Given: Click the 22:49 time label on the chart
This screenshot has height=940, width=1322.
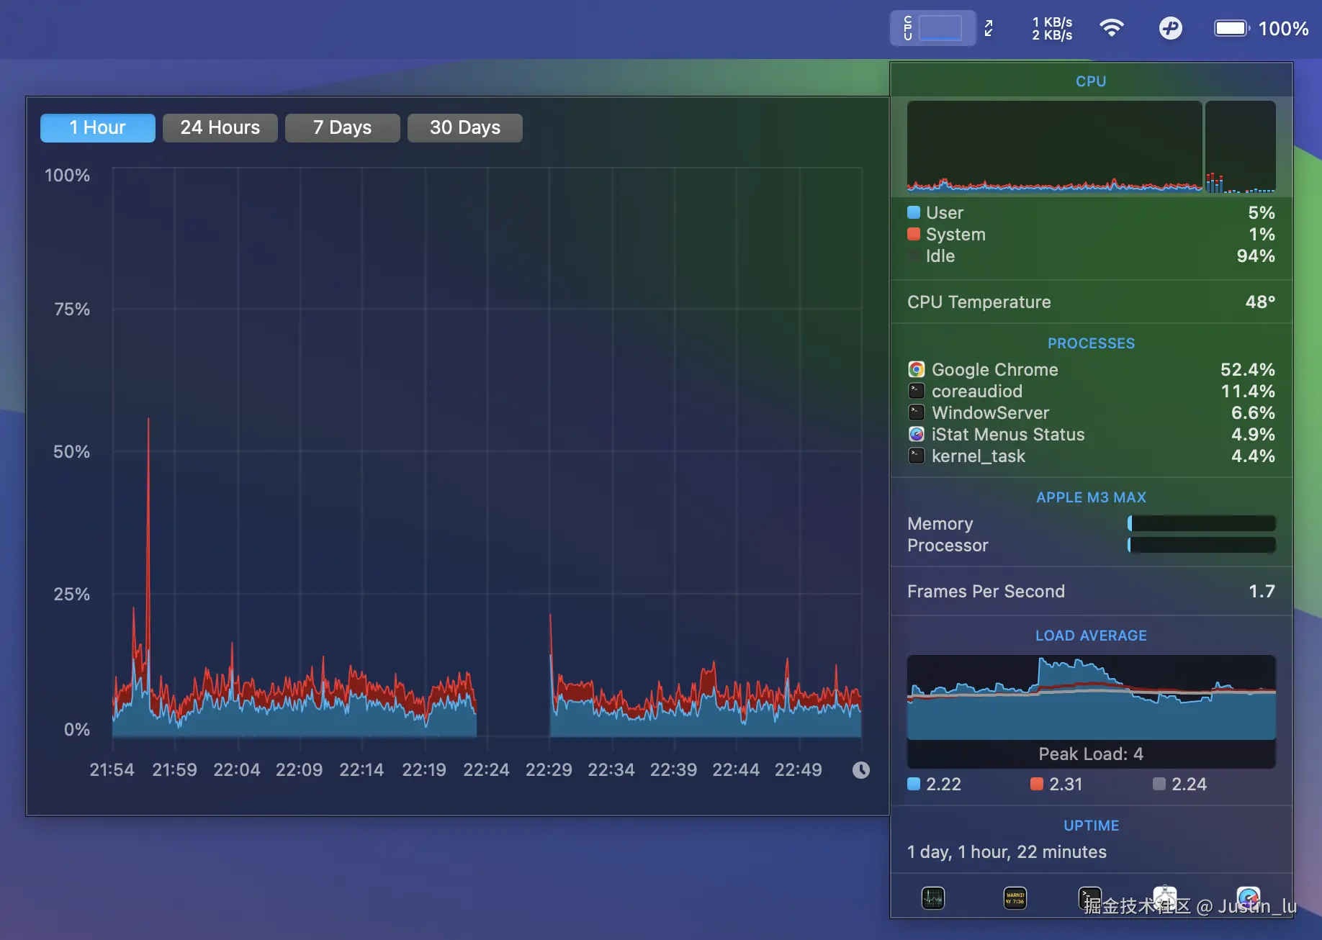Looking at the screenshot, I should [798, 770].
